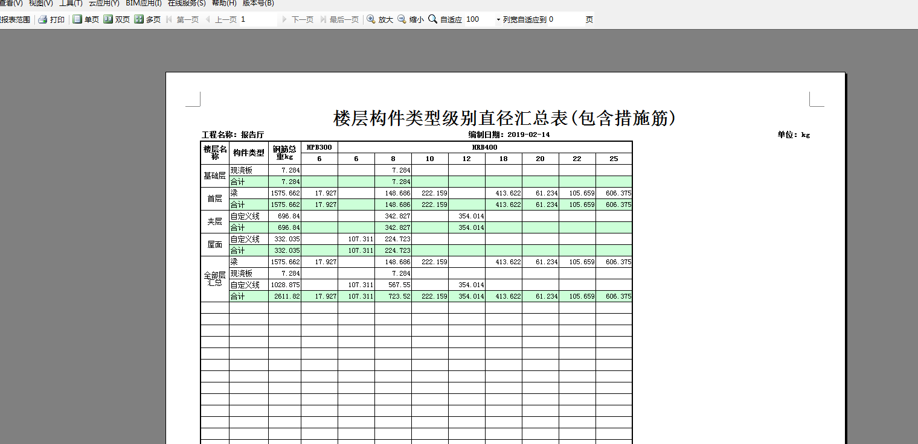Click 合计 cell under 屋面

[x=249, y=251]
